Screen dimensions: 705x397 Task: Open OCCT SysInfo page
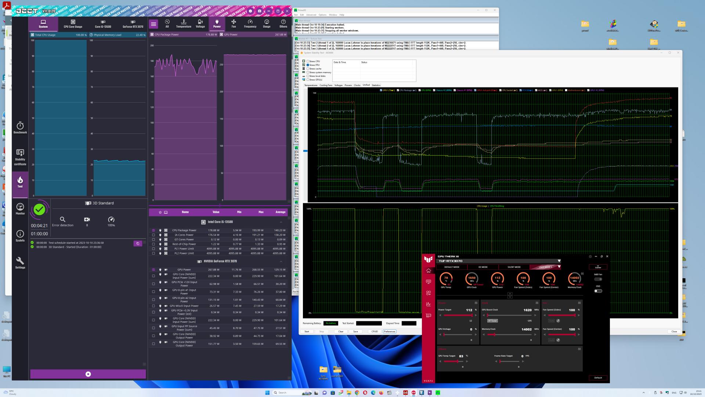pos(20,236)
